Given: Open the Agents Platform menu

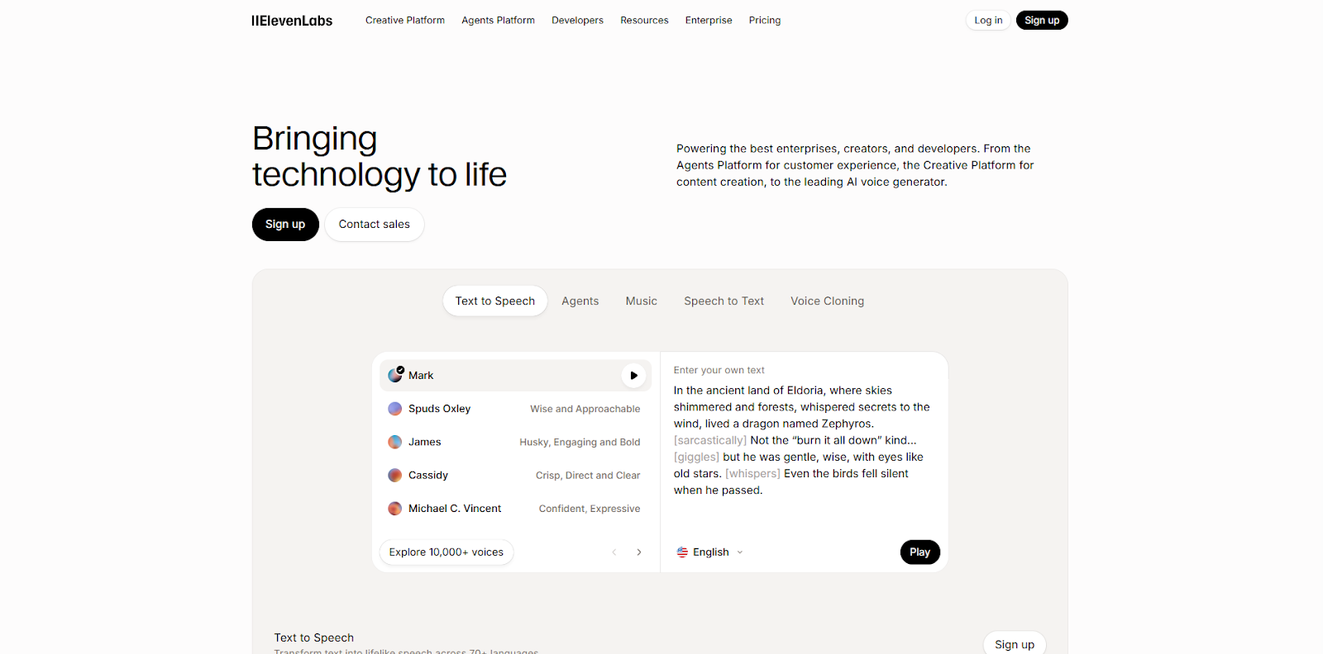Looking at the screenshot, I should click(x=499, y=21).
